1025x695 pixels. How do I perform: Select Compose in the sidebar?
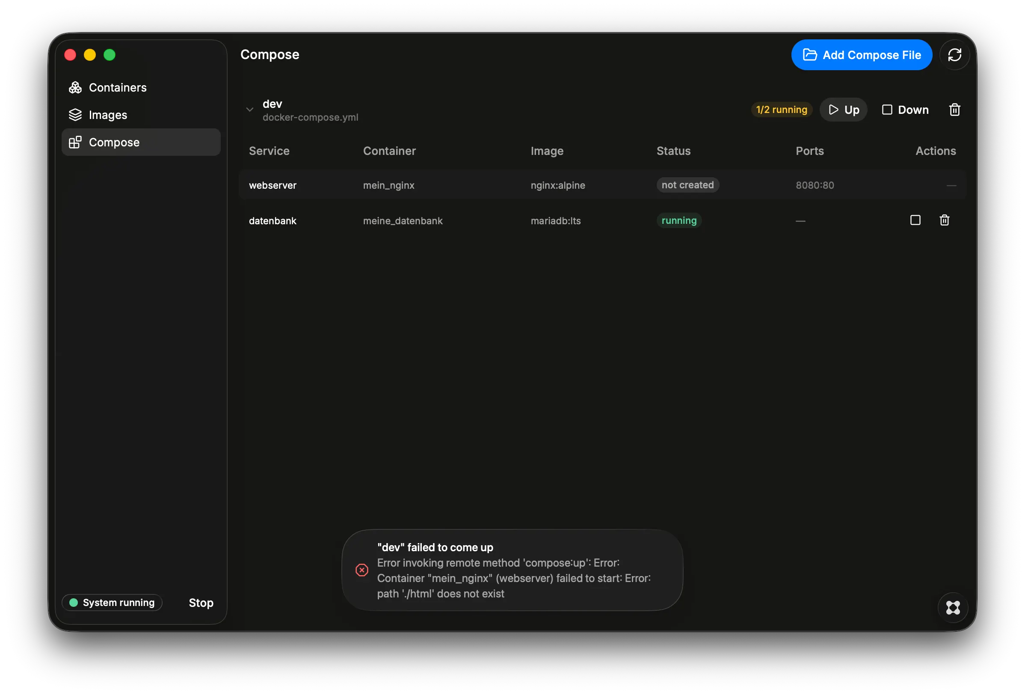point(141,142)
